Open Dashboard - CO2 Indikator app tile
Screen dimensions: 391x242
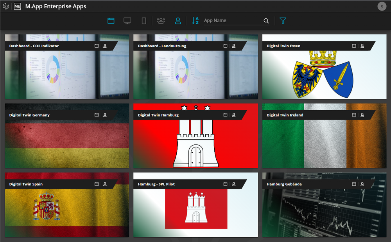[67, 66]
